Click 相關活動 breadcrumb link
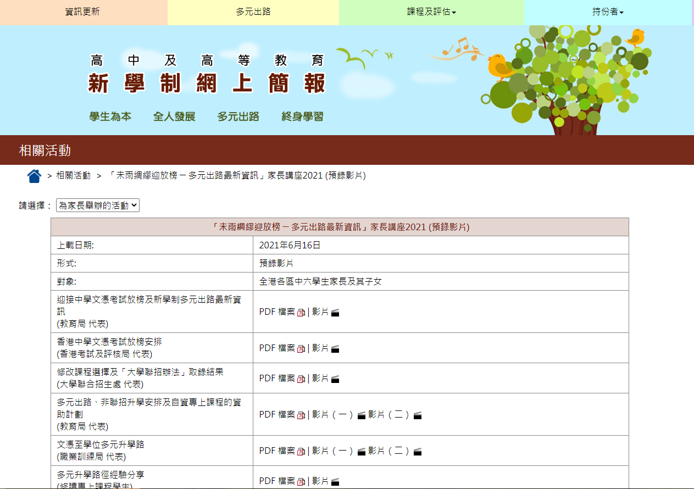Screen dimensions: 694x489 (x=73, y=176)
